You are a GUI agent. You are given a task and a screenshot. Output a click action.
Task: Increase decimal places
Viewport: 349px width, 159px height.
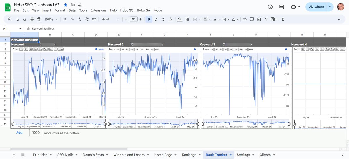(x=87, y=19)
